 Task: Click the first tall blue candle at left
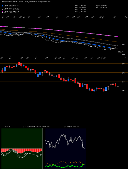(5, 69)
